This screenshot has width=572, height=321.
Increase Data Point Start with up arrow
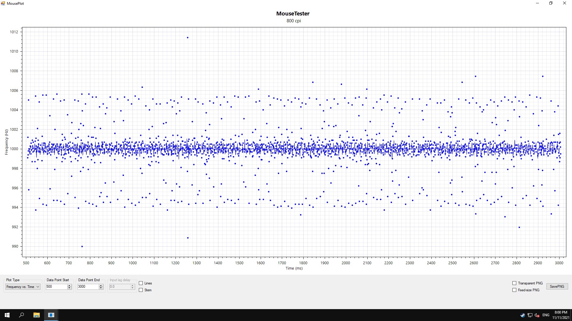[69, 285]
